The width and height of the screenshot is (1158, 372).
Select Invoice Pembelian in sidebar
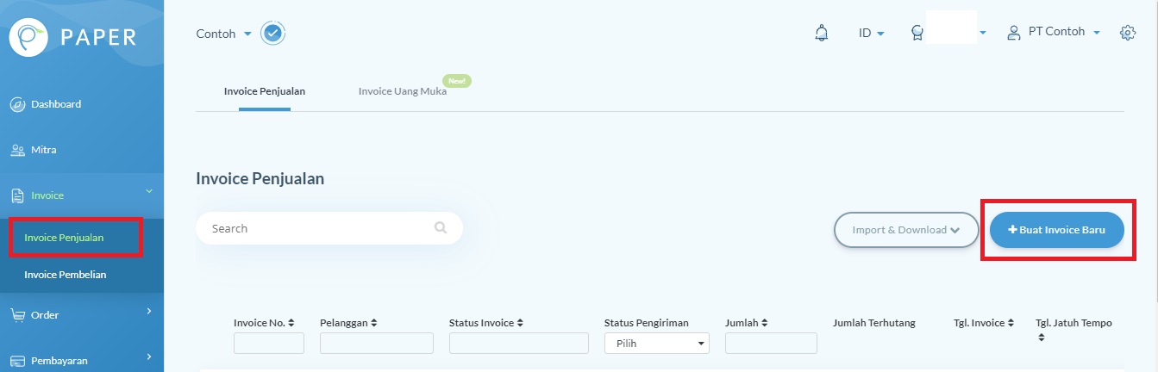66,275
